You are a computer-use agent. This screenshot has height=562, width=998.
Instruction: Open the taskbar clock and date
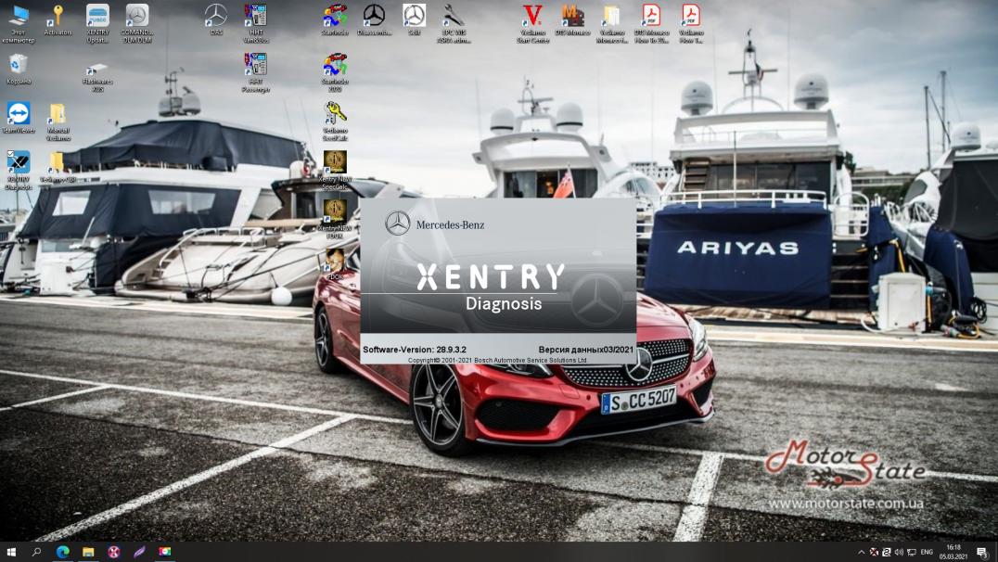coord(953,552)
